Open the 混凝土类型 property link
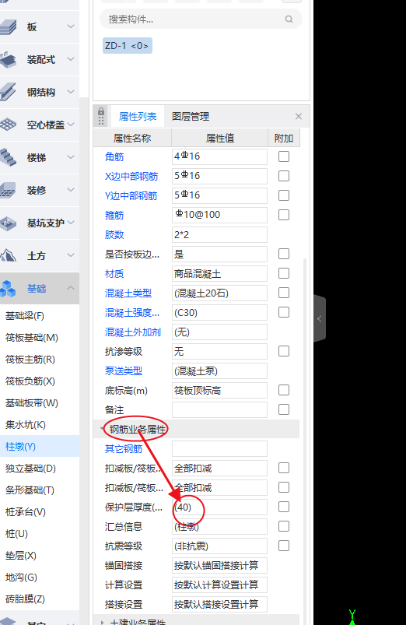Screen dimensions: 406x625 coord(128,293)
